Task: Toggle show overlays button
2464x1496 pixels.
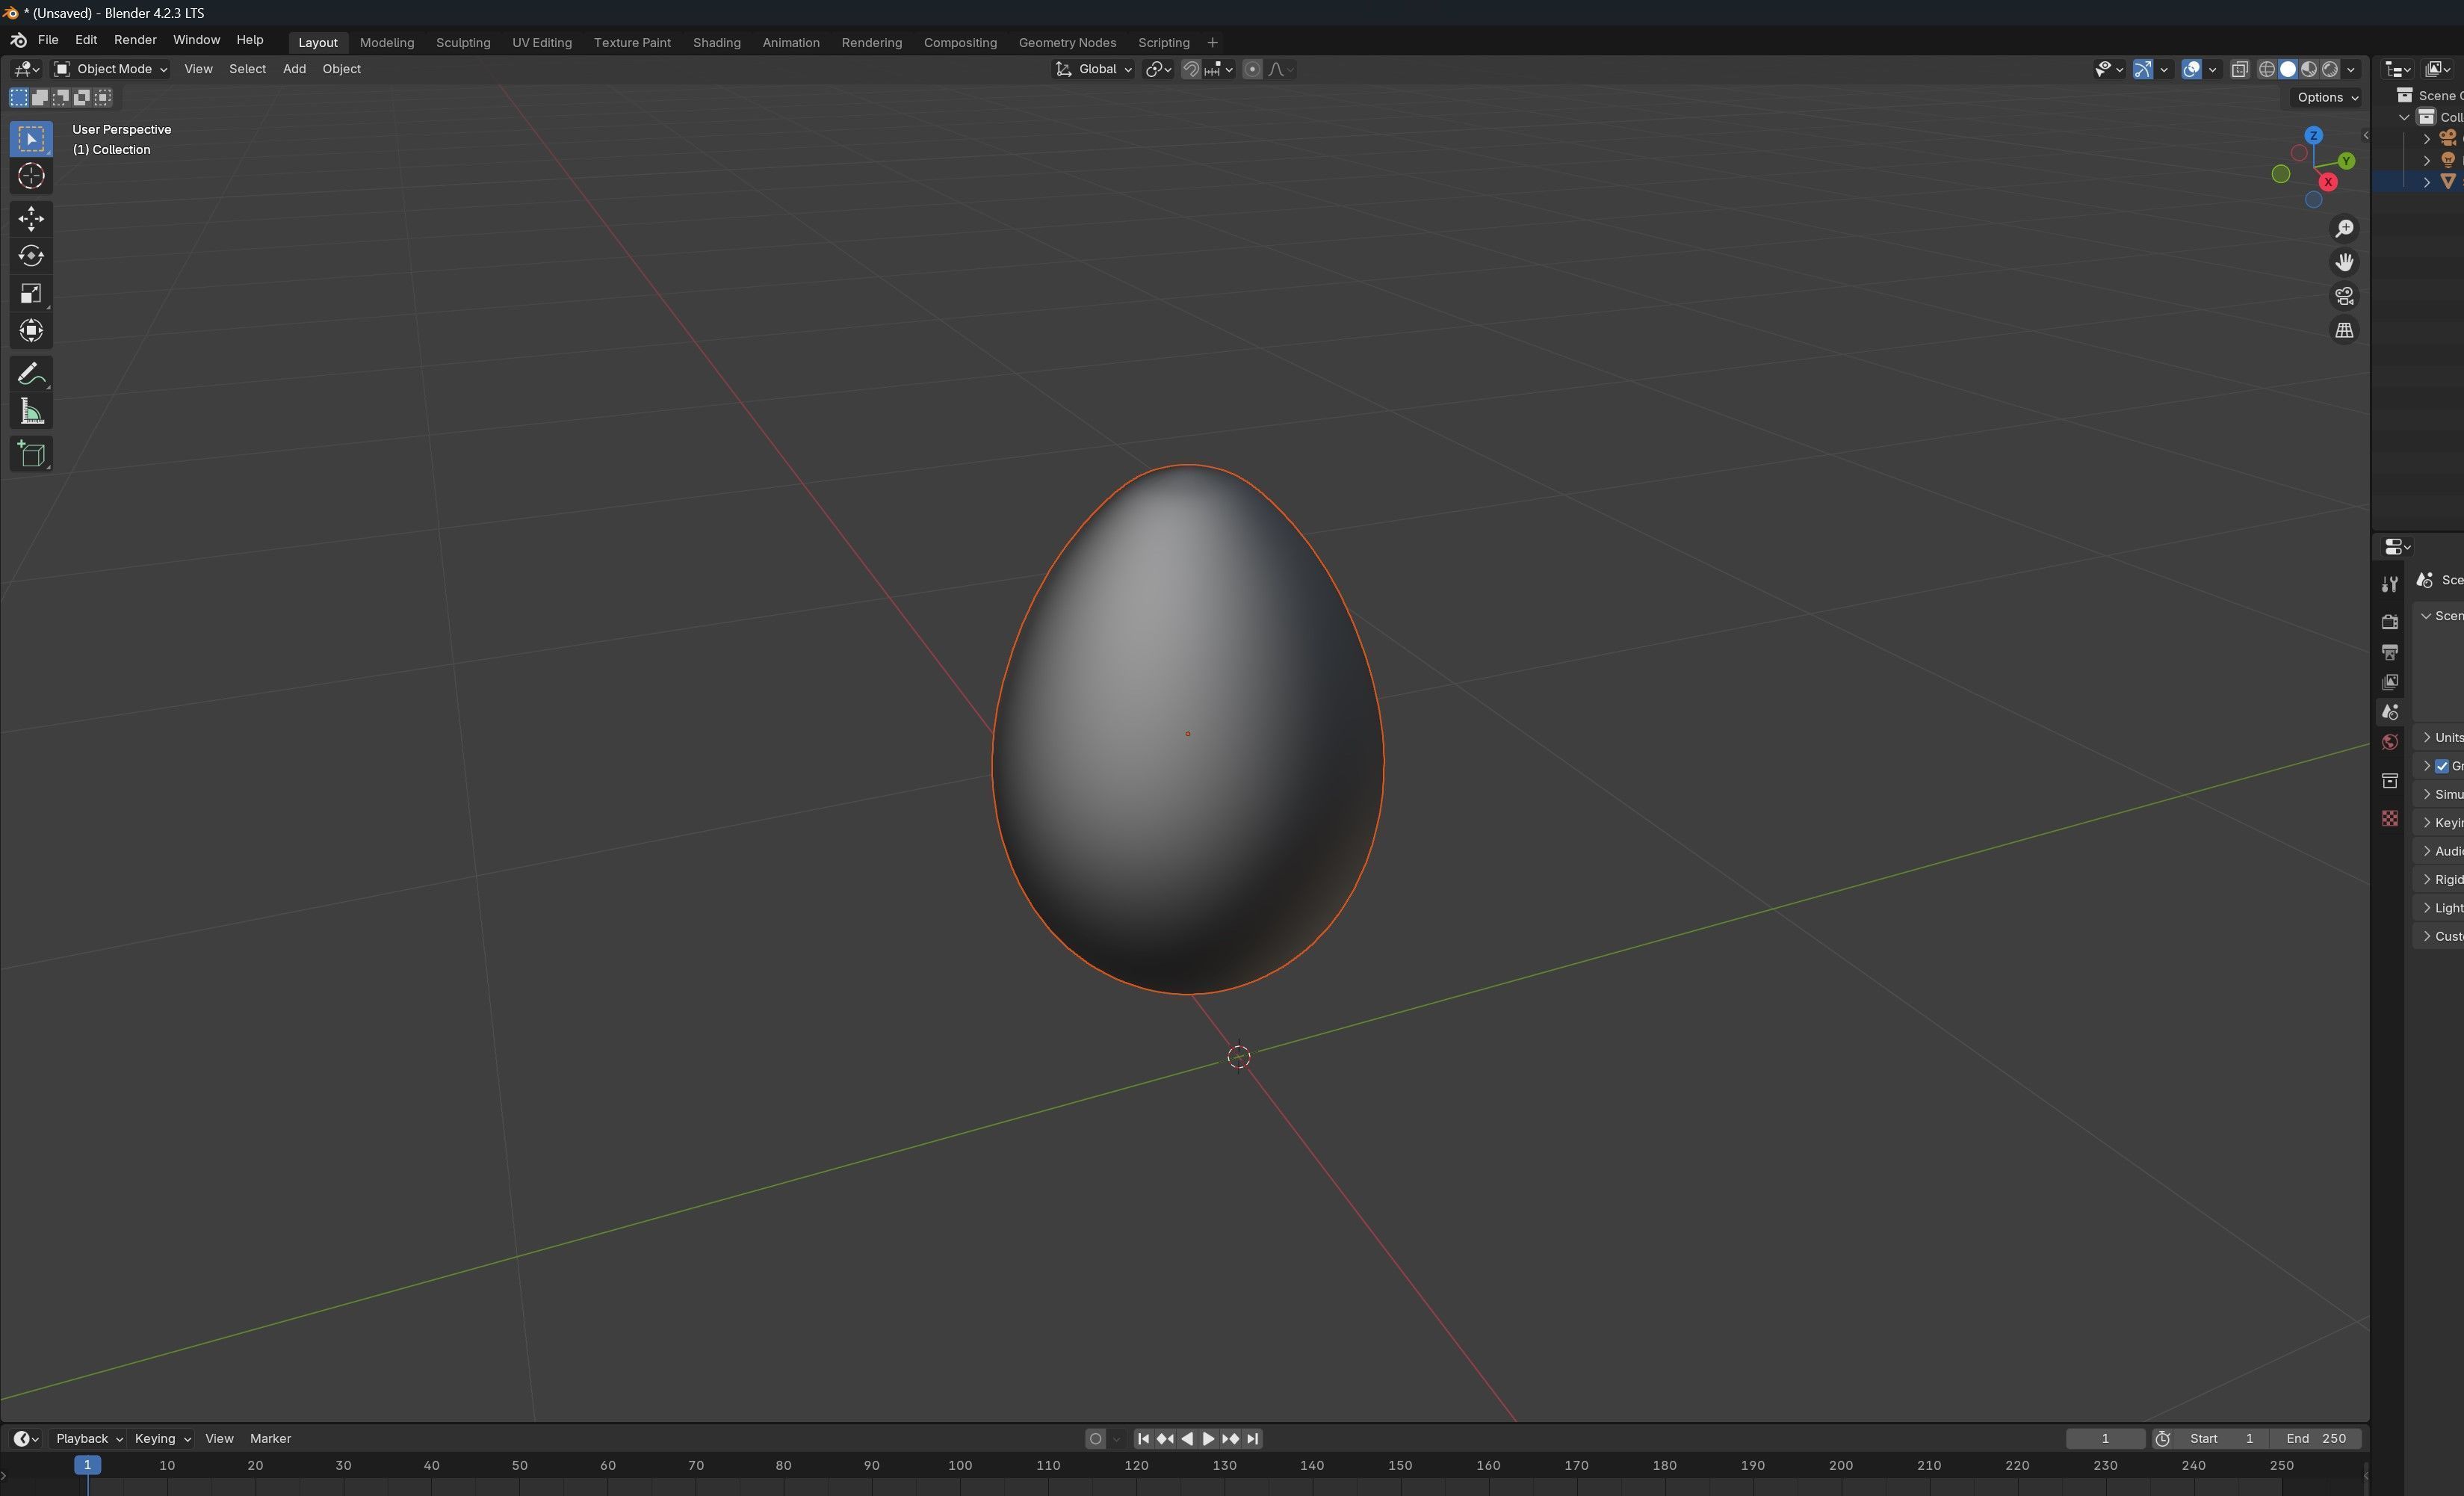Action: coord(2191,69)
